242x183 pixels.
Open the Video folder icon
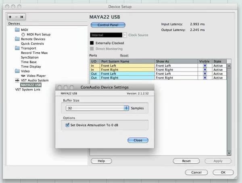tap(17, 71)
